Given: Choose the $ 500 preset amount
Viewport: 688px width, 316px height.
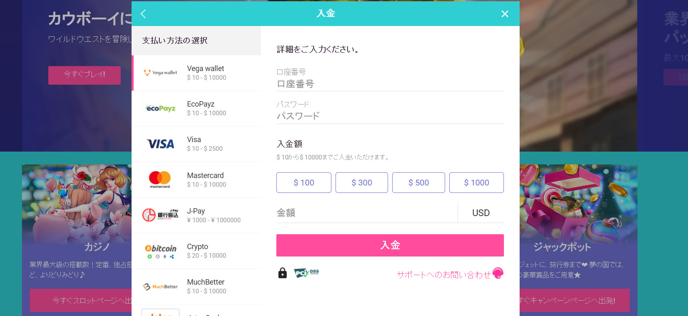Looking at the screenshot, I should pos(419,183).
